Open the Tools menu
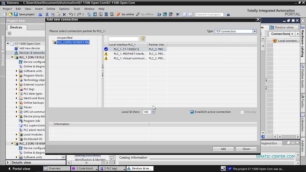The height and width of the screenshot is (172, 306). (76, 9)
